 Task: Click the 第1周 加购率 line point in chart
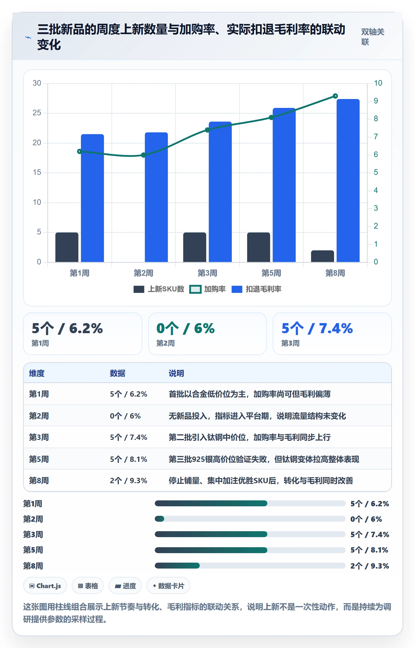(x=79, y=151)
